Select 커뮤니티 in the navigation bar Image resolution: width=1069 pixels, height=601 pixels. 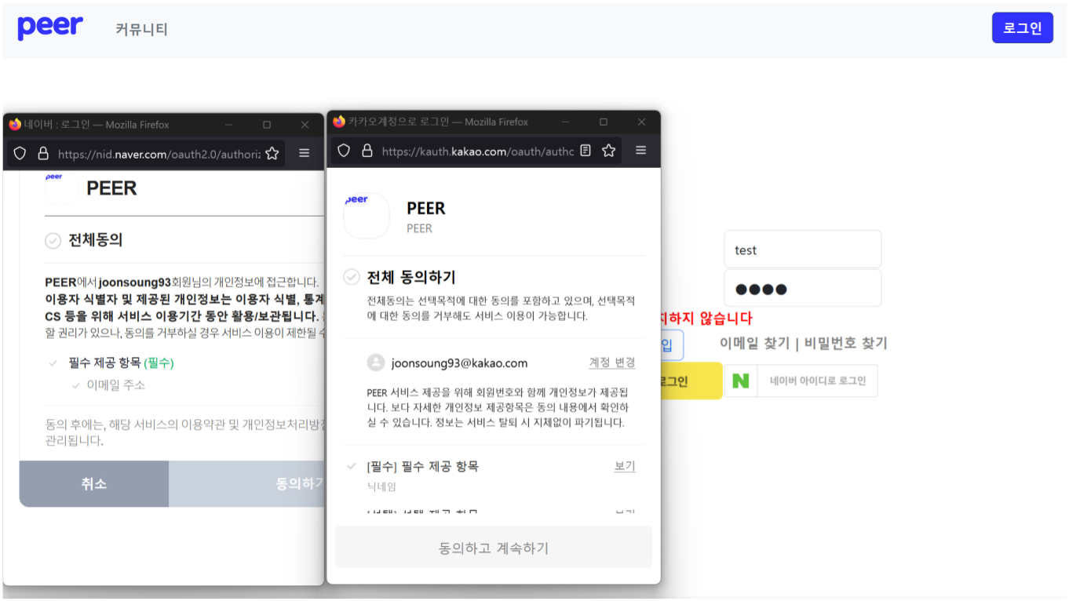coord(140,28)
